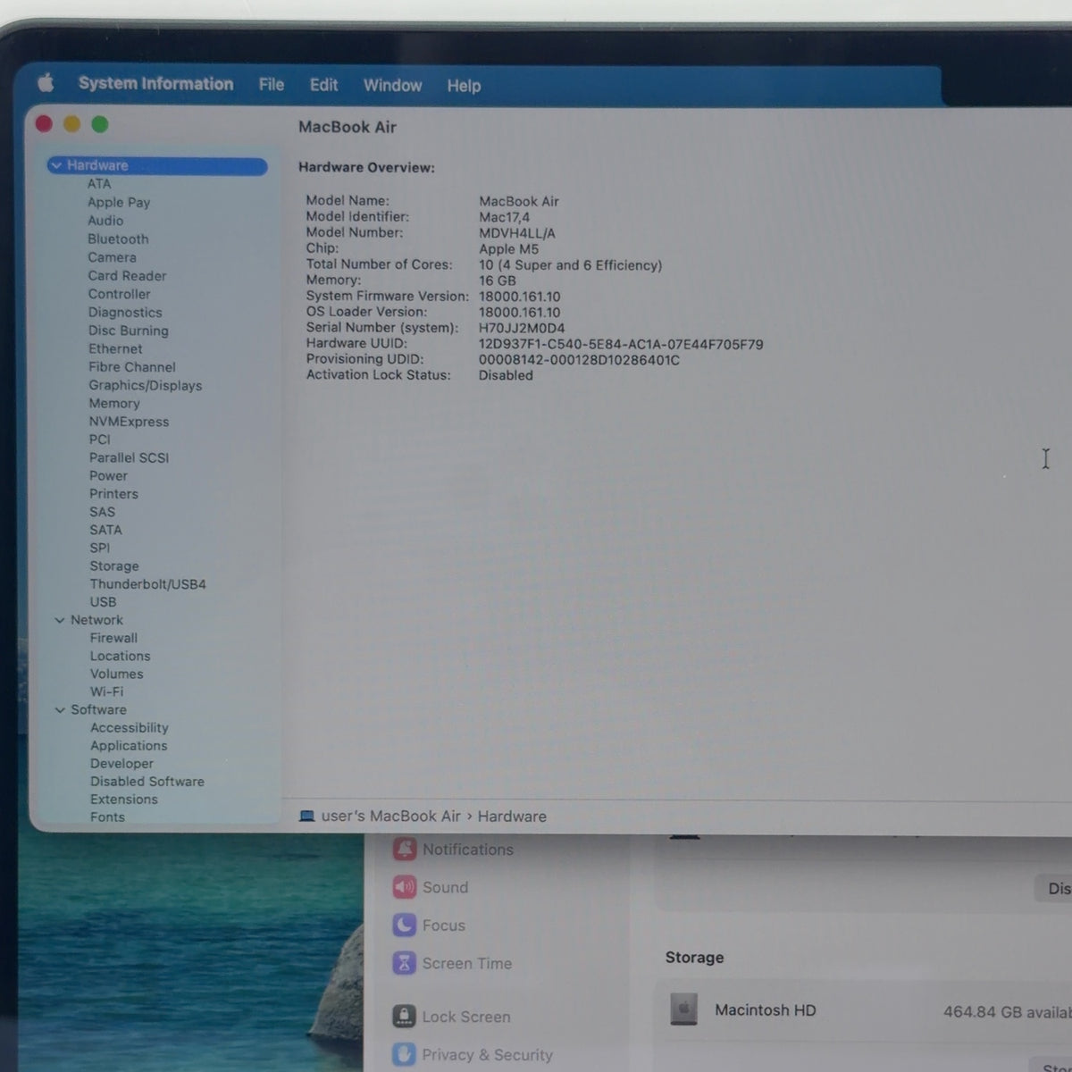Select Firewall under Network
This screenshot has height=1072, width=1072.
(113, 638)
